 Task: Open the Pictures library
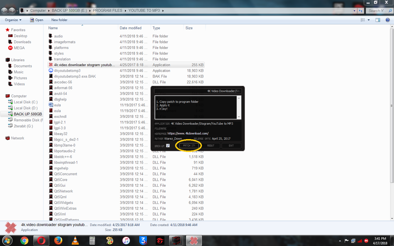click(x=20, y=78)
